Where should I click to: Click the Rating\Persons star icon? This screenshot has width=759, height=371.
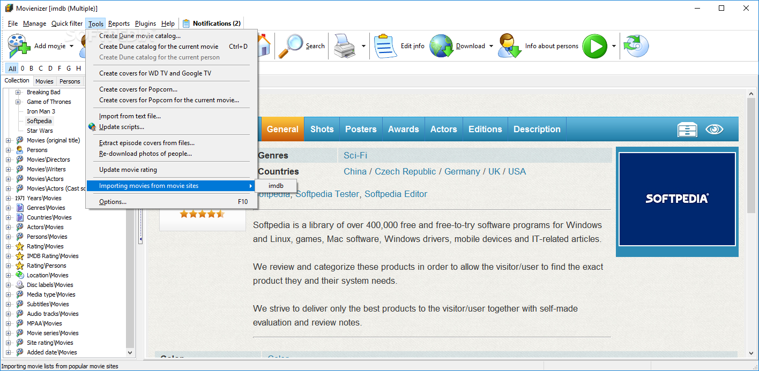tap(20, 266)
